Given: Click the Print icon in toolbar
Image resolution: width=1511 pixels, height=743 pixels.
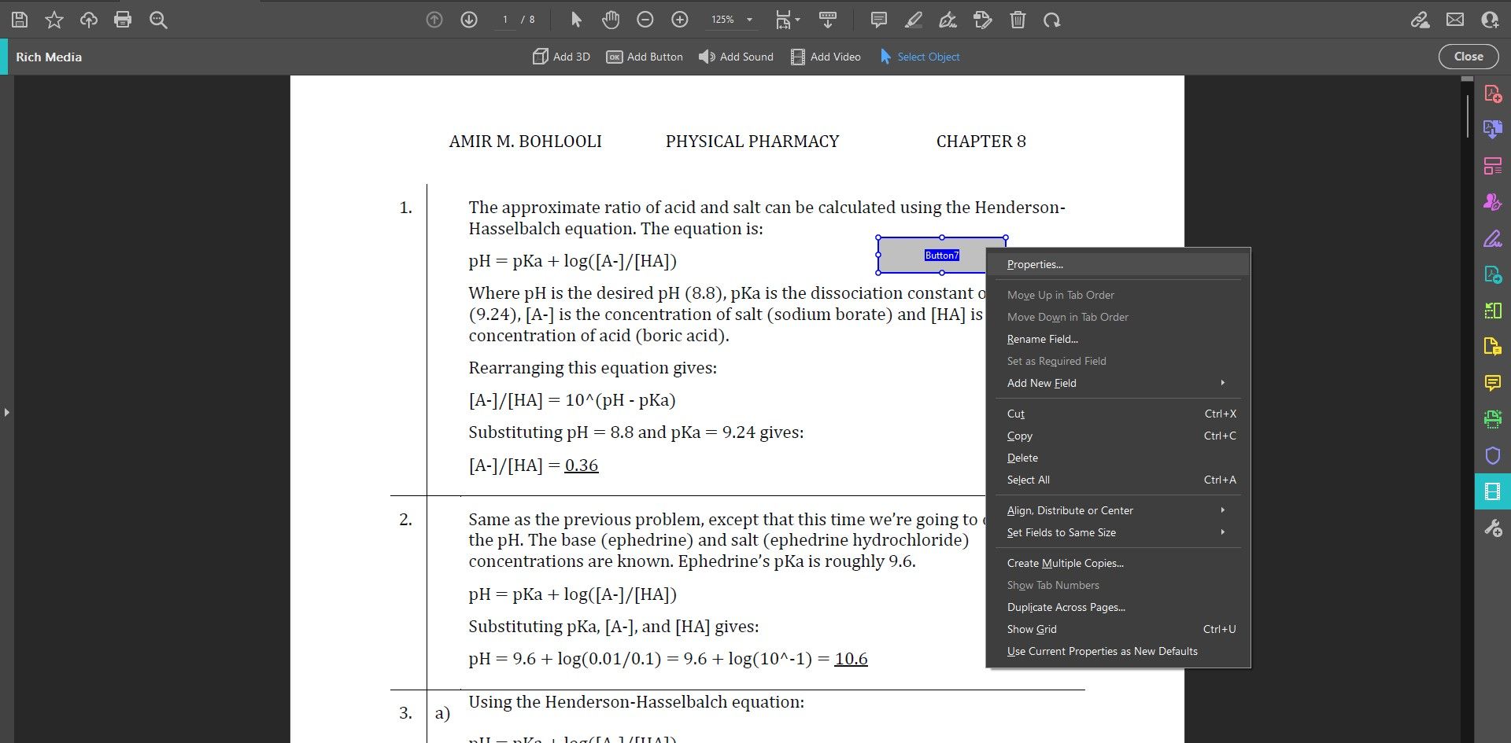Looking at the screenshot, I should coord(123,20).
